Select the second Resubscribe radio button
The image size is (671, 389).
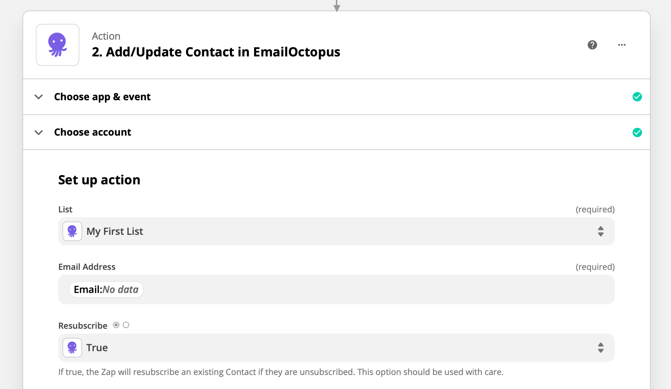point(126,325)
